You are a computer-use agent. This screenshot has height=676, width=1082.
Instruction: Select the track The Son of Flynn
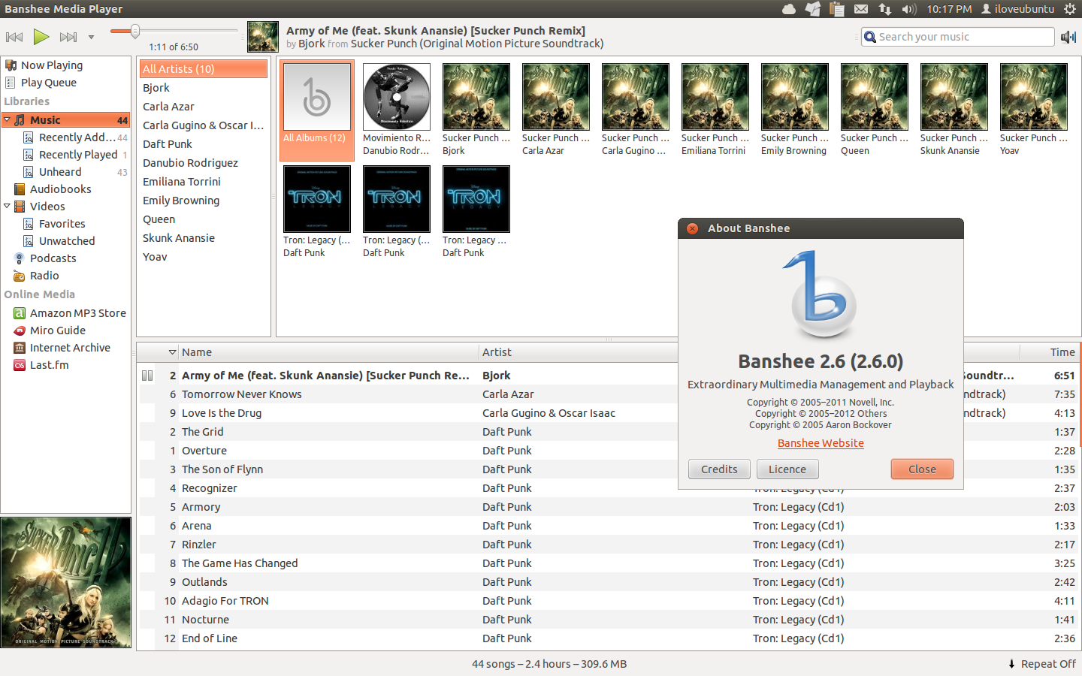tap(222, 469)
